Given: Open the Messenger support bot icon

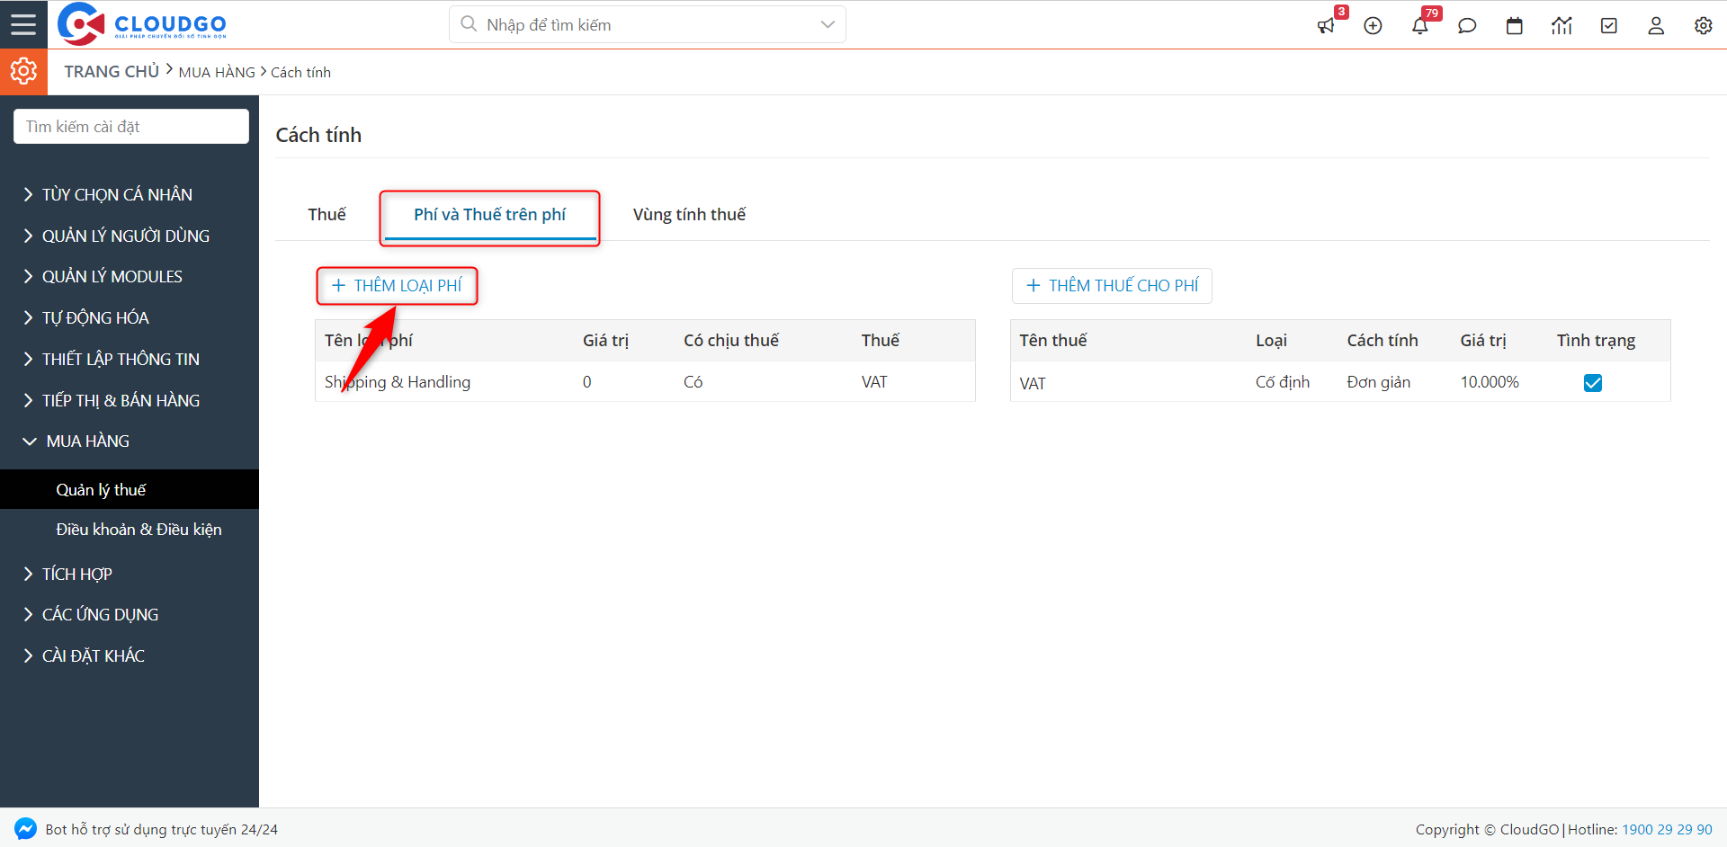Looking at the screenshot, I should click(25, 829).
